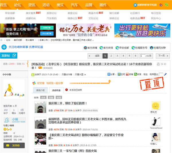Focus the page number input field
The width and height of the screenshot is (172, 153).
coord(143,56)
